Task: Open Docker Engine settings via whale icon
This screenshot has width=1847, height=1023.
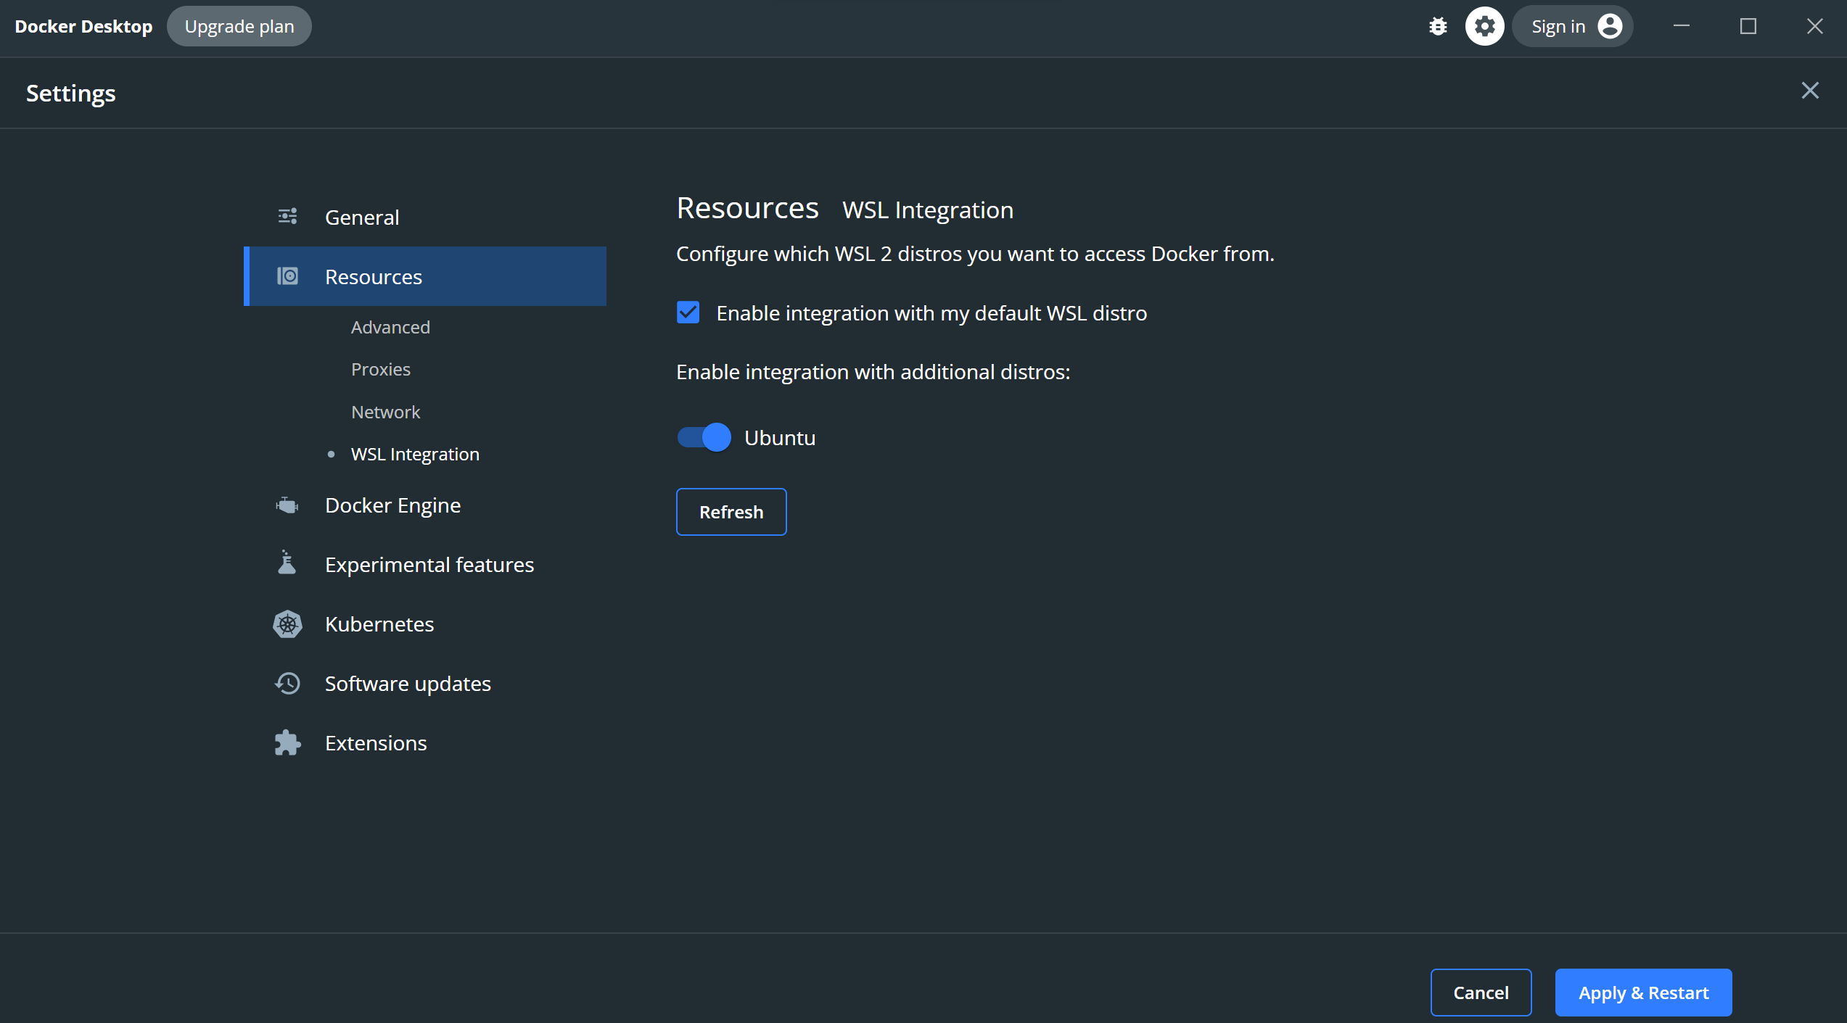Action: tap(287, 505)
